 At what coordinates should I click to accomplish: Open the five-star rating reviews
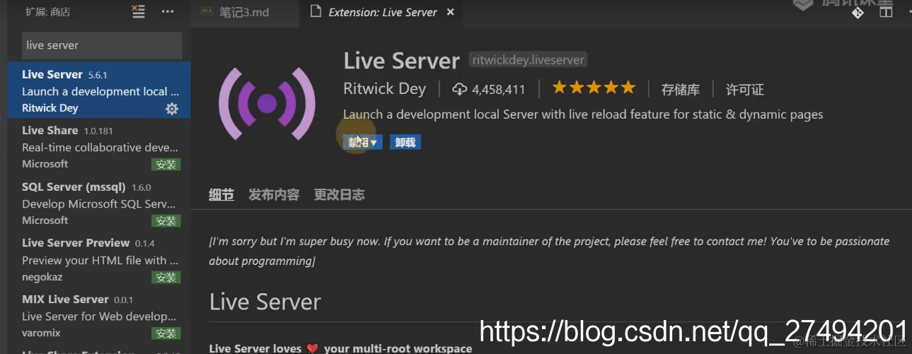click(x=594, y=88)
